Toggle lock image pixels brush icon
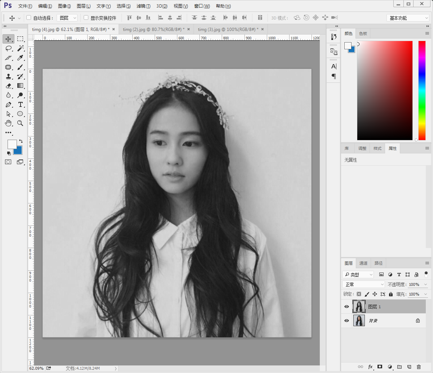This screenshot has width=433, height=373. click(367, 294)
